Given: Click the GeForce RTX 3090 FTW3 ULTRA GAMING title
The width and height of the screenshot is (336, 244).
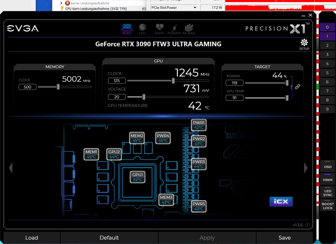Looking at the screenshot, I should 158,44.
